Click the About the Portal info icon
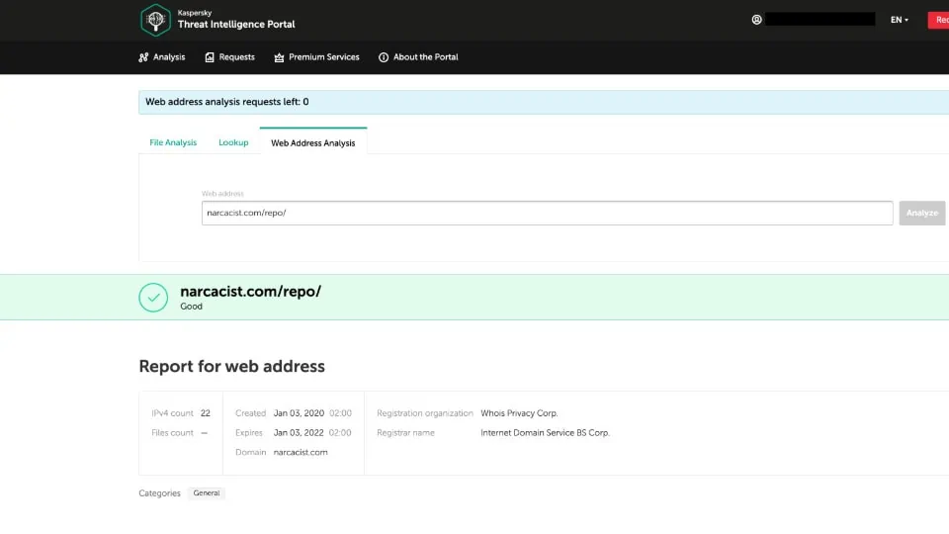The image size is (949, 534). click(x=384, y=57)
